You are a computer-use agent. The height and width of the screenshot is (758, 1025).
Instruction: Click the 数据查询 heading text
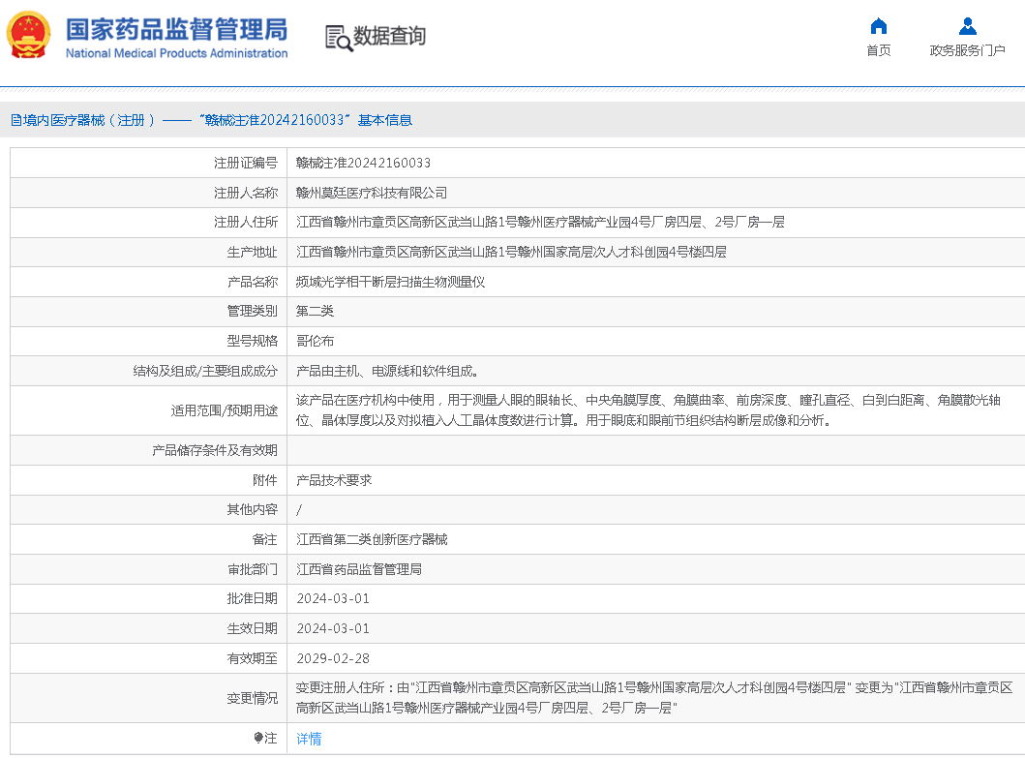pyautogui.click(x=389, y=37)
